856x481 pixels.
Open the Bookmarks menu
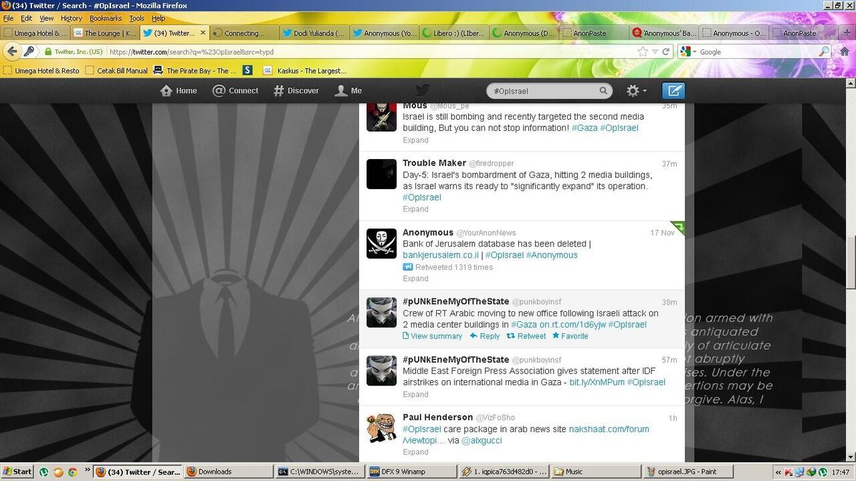(106, 18)
